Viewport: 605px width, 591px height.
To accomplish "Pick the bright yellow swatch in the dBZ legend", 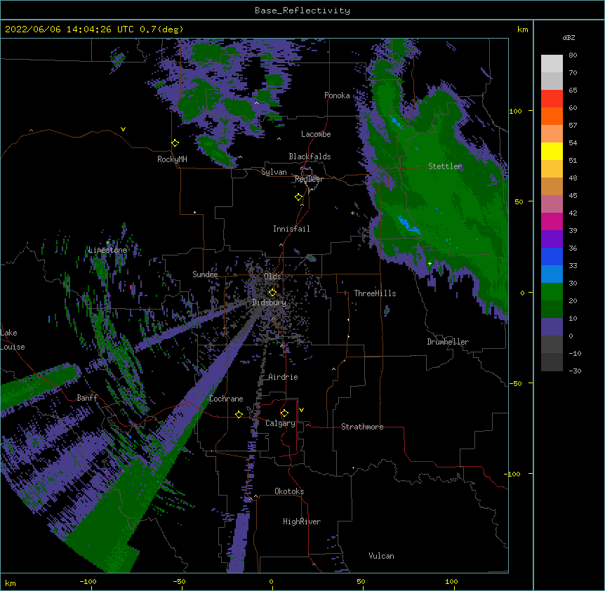I will [552, 151].
